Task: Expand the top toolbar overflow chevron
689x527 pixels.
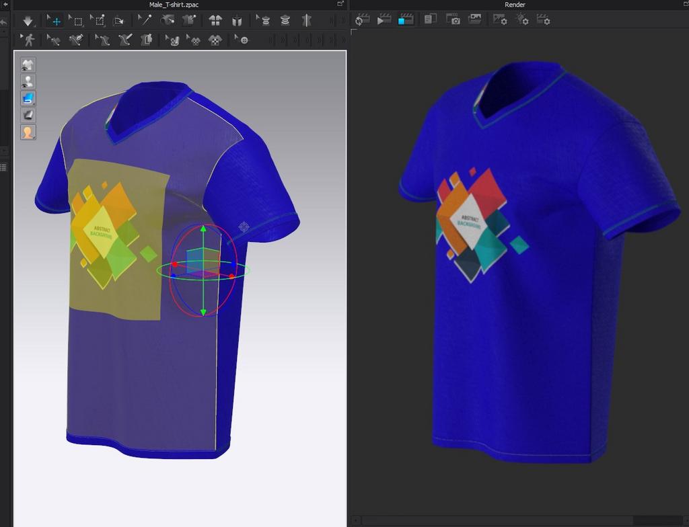Action: [332, 21]
